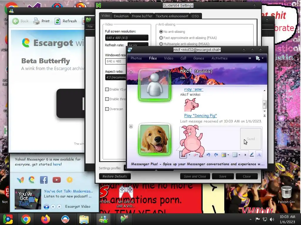Click the Back arrow icon in Escargot window
Viewport: 301px width, 225px height.
(x=16, y=21)
